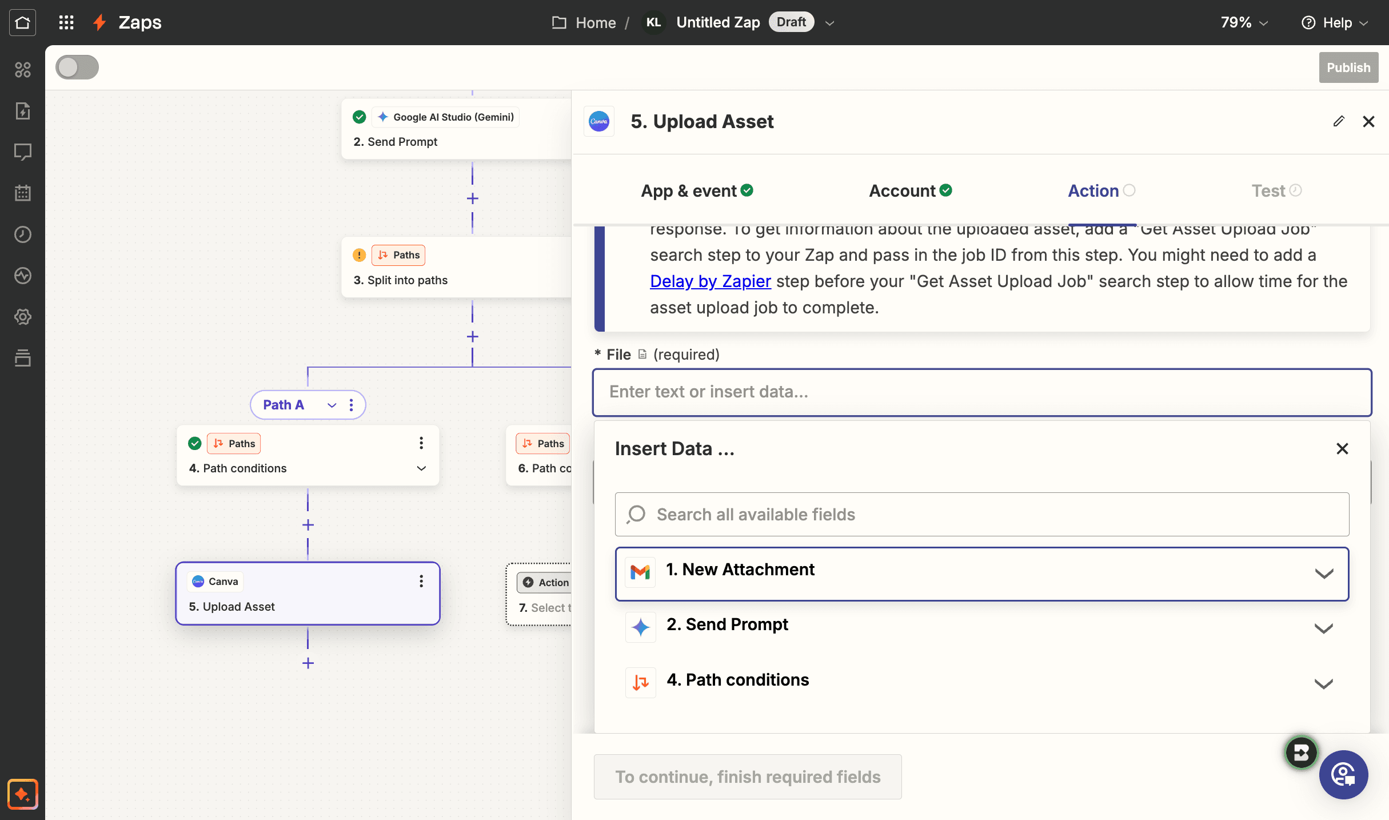Follow the Delay by Zapier link
Viewport: 1389px width, 820px height.
pos(711,281)
